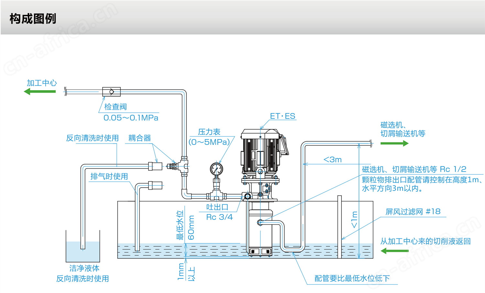Image resolution: width=485 pixels, height=293 pixels.
Task: Click the pressure gauge dial
Action: click(216, 169)
